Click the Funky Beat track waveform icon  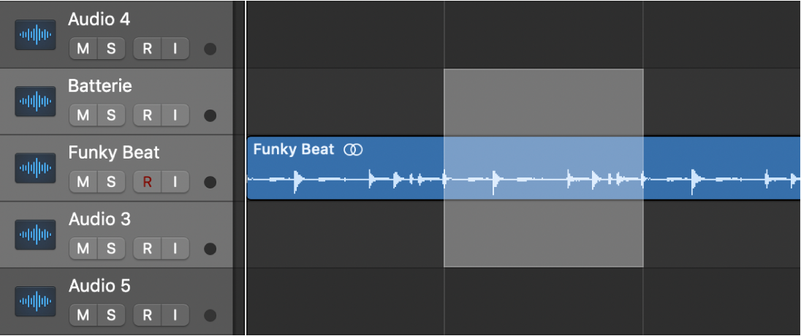[x=35, y=169]
